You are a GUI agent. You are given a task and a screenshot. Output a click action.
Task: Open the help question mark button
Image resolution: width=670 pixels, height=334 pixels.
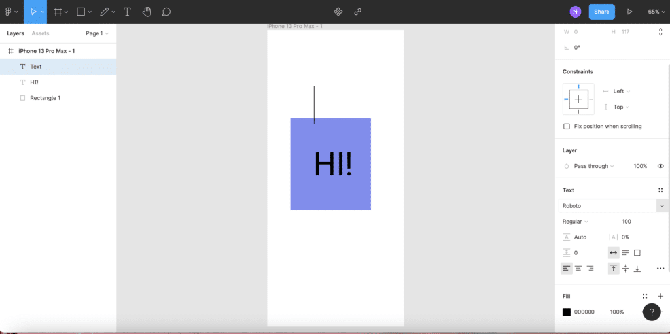pyautogui.click(x=652, y=312)
